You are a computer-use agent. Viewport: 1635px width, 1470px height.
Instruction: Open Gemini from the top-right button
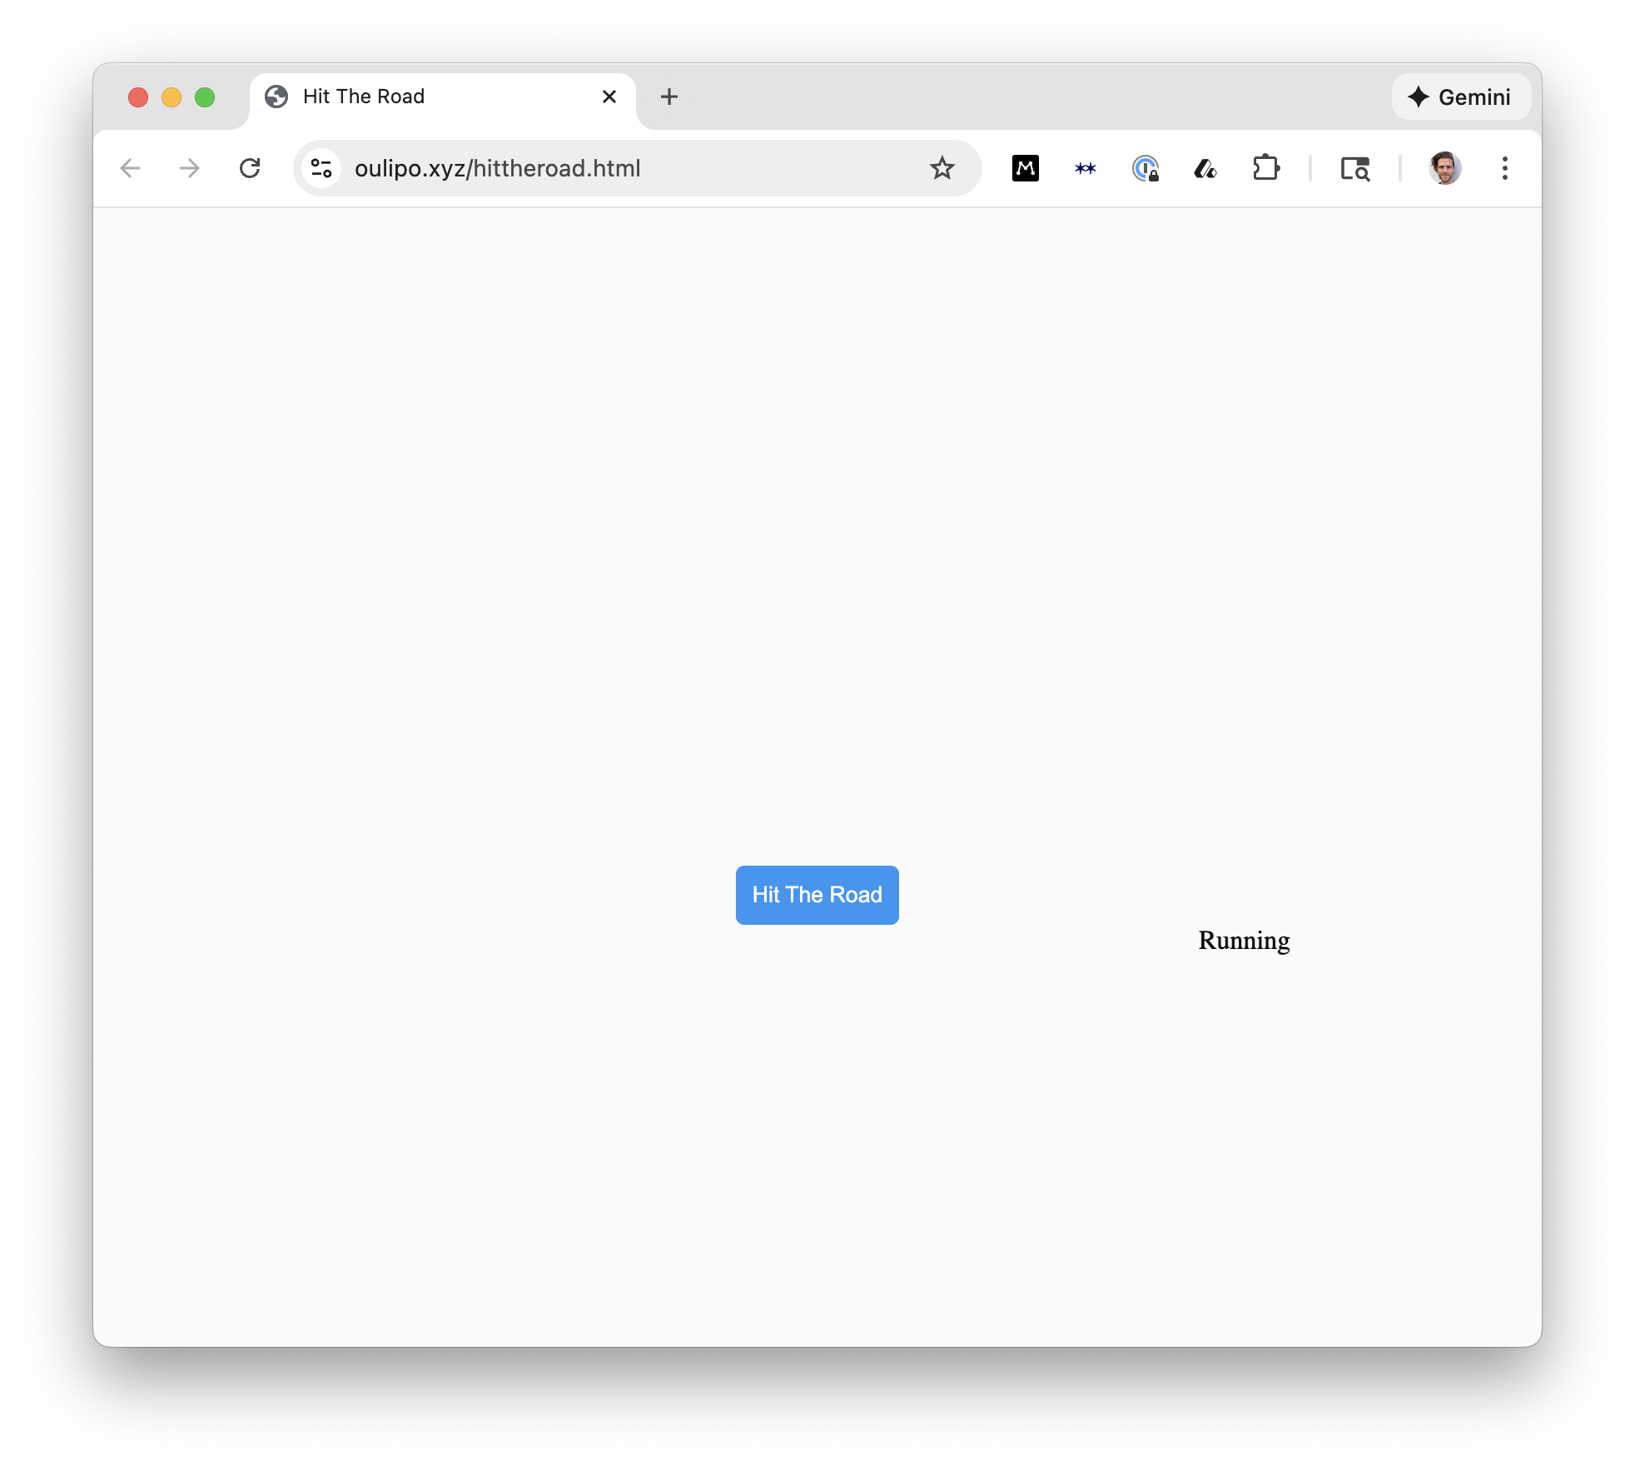coord(1461,97)
